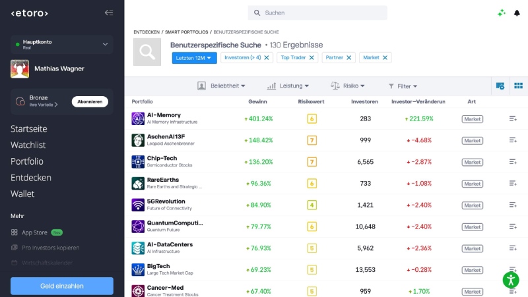The image size is (528, 297).
Task: Go to Startseite
Action: (28, 128)
